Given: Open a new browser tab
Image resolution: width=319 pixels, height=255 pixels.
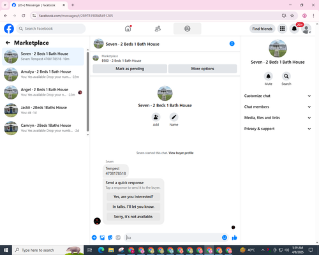Looking at the screenshot, I should [73, 5].
